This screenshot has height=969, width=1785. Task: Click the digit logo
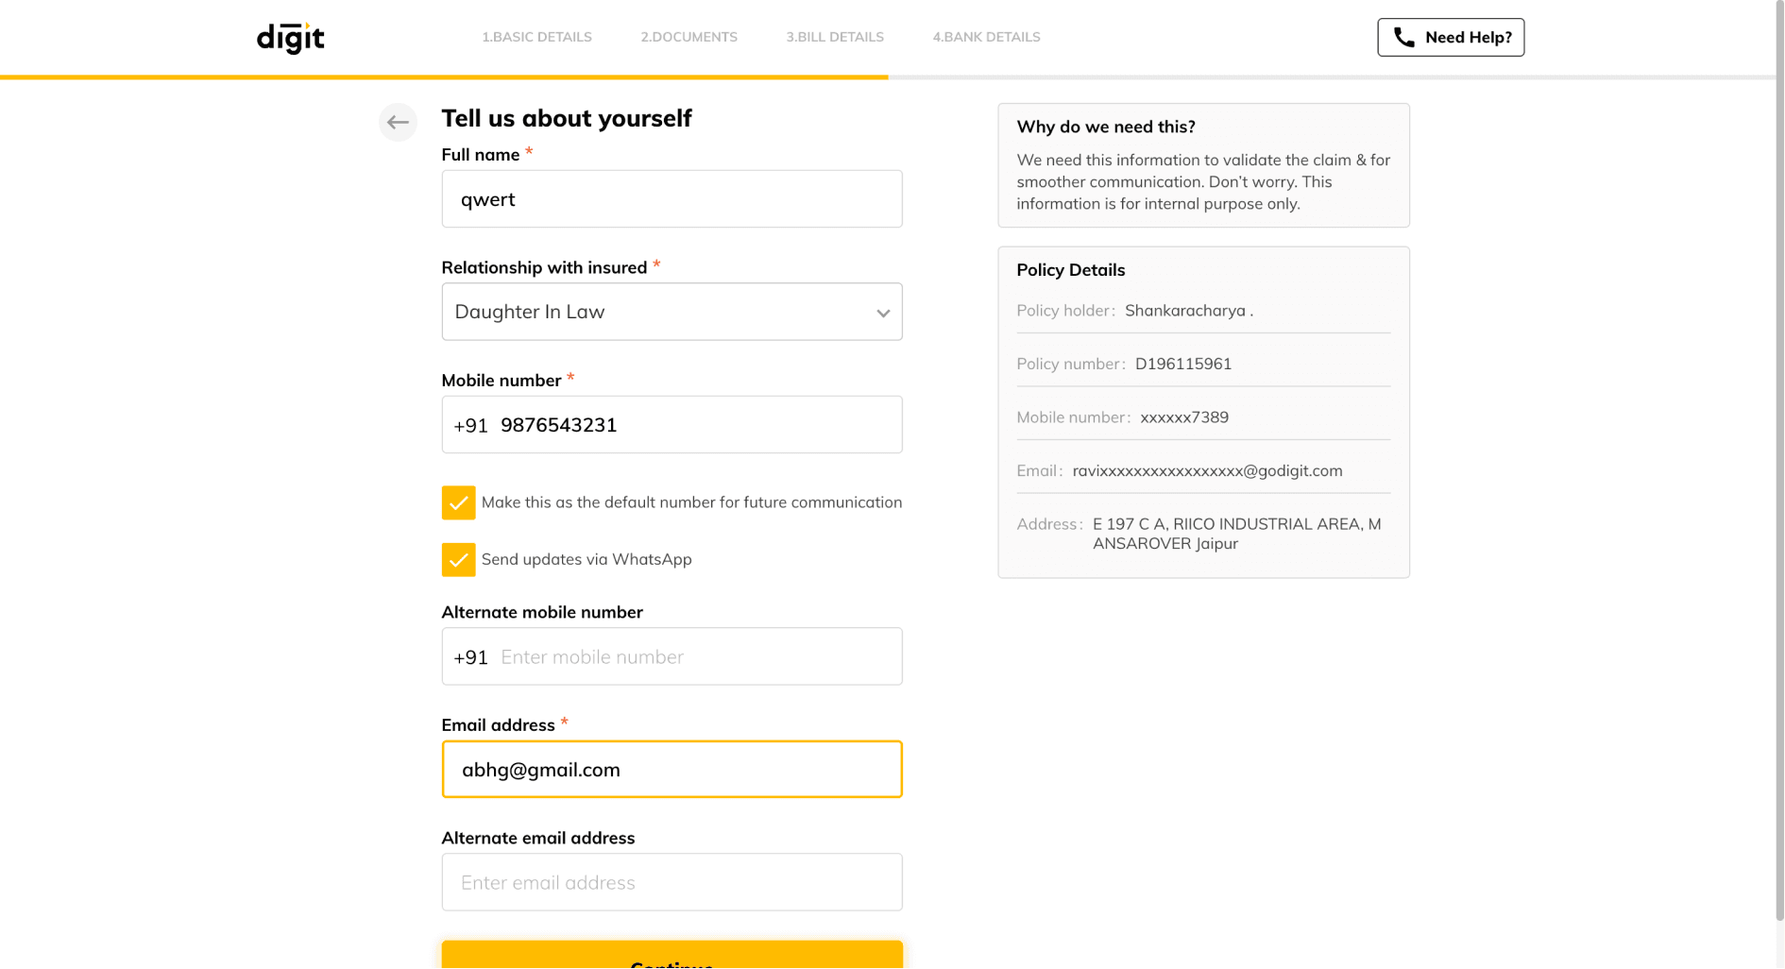point(290,38)
